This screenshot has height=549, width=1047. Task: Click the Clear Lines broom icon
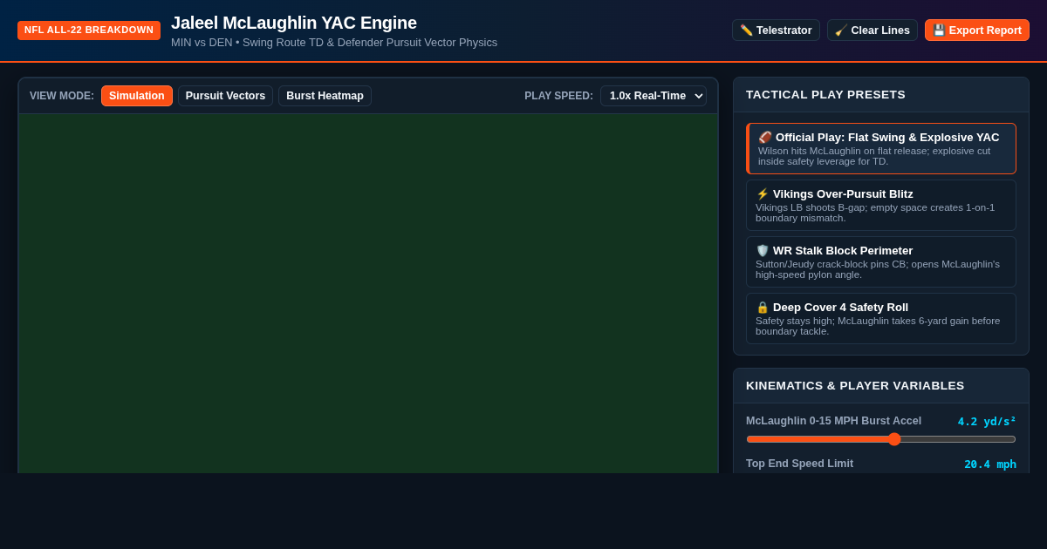pos(841,30)
